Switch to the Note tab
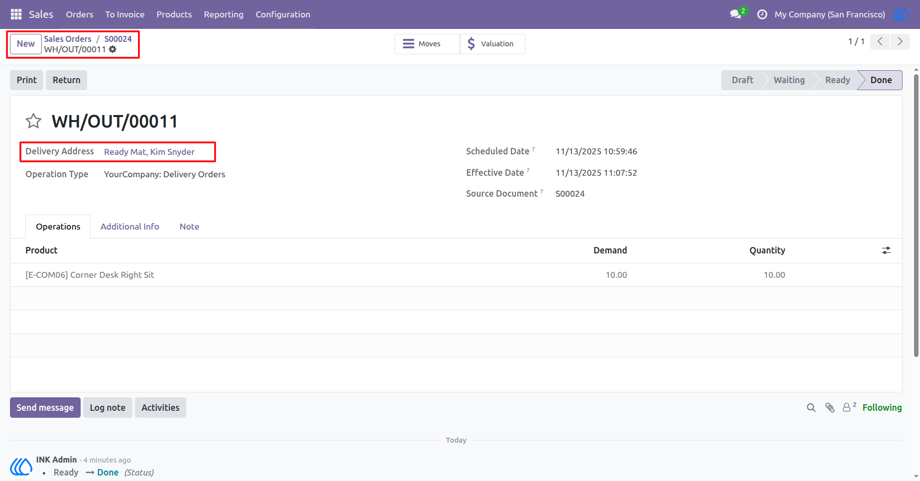Viewport: 920px width, 481px height. 189,227
